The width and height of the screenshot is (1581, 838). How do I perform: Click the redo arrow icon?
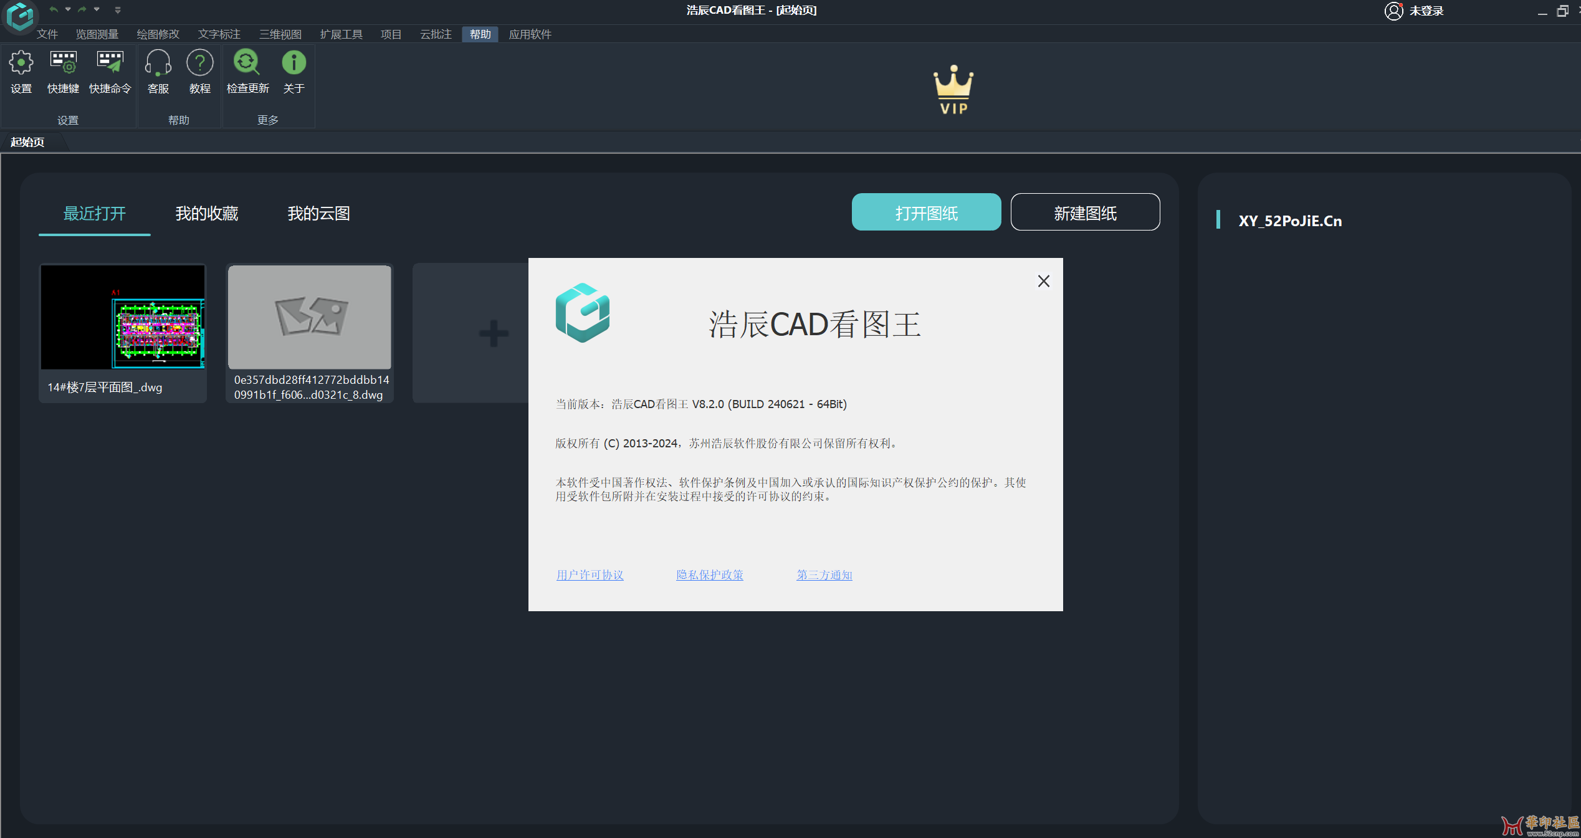(82, 9)
